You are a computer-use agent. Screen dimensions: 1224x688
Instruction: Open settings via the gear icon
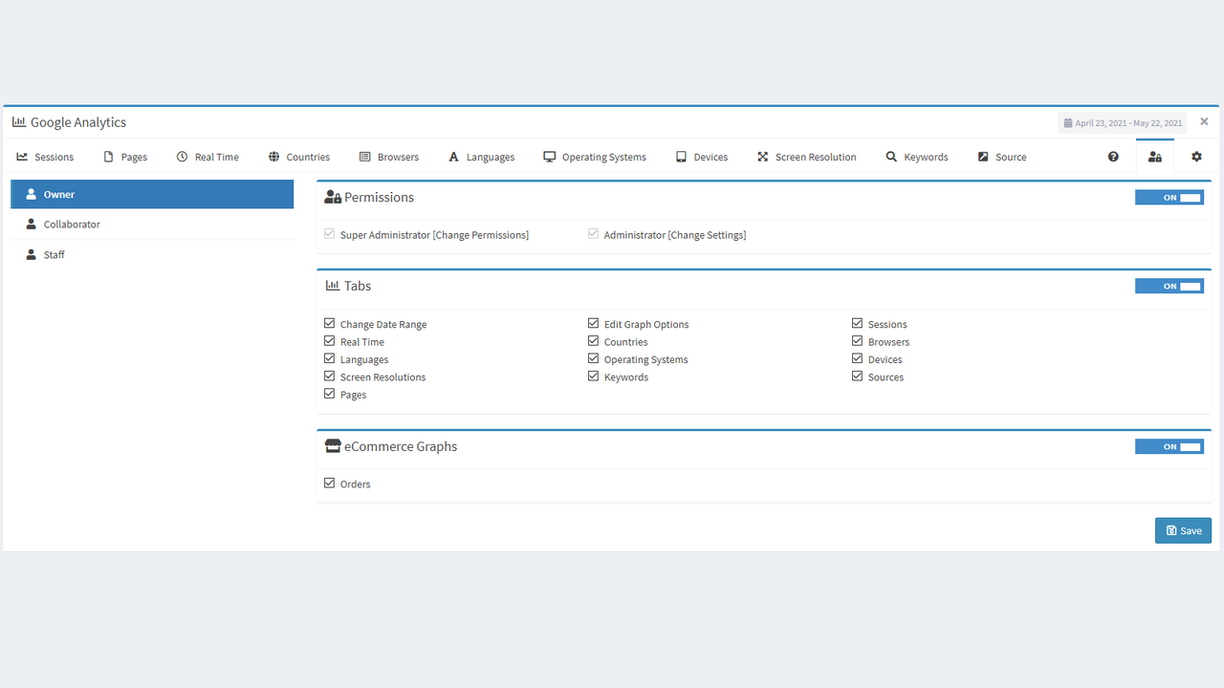[x=1196, y=156]
